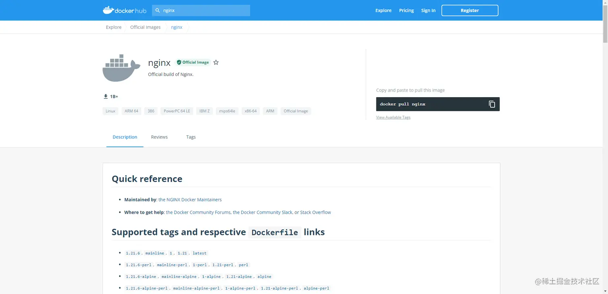Switch to the Tags tab
Screen dimensions: 608x294
coord(191,137)
